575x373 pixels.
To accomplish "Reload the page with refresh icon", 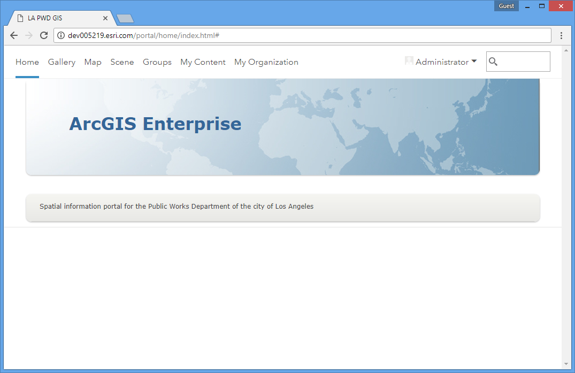I will tap(44, 35).
